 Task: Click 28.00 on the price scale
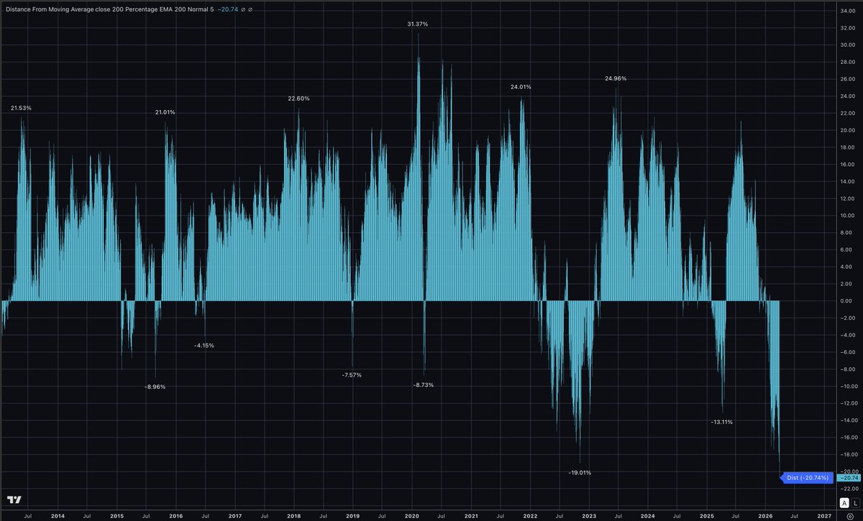click(849, 63)
